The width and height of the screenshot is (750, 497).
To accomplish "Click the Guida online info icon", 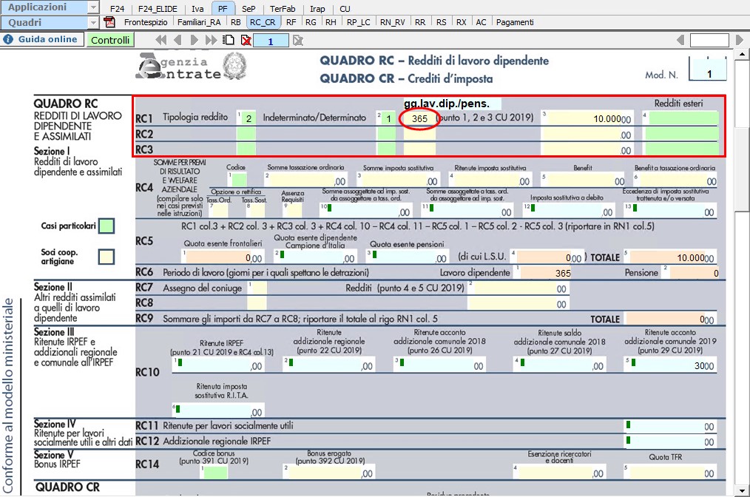I will (x=10, y=39).
